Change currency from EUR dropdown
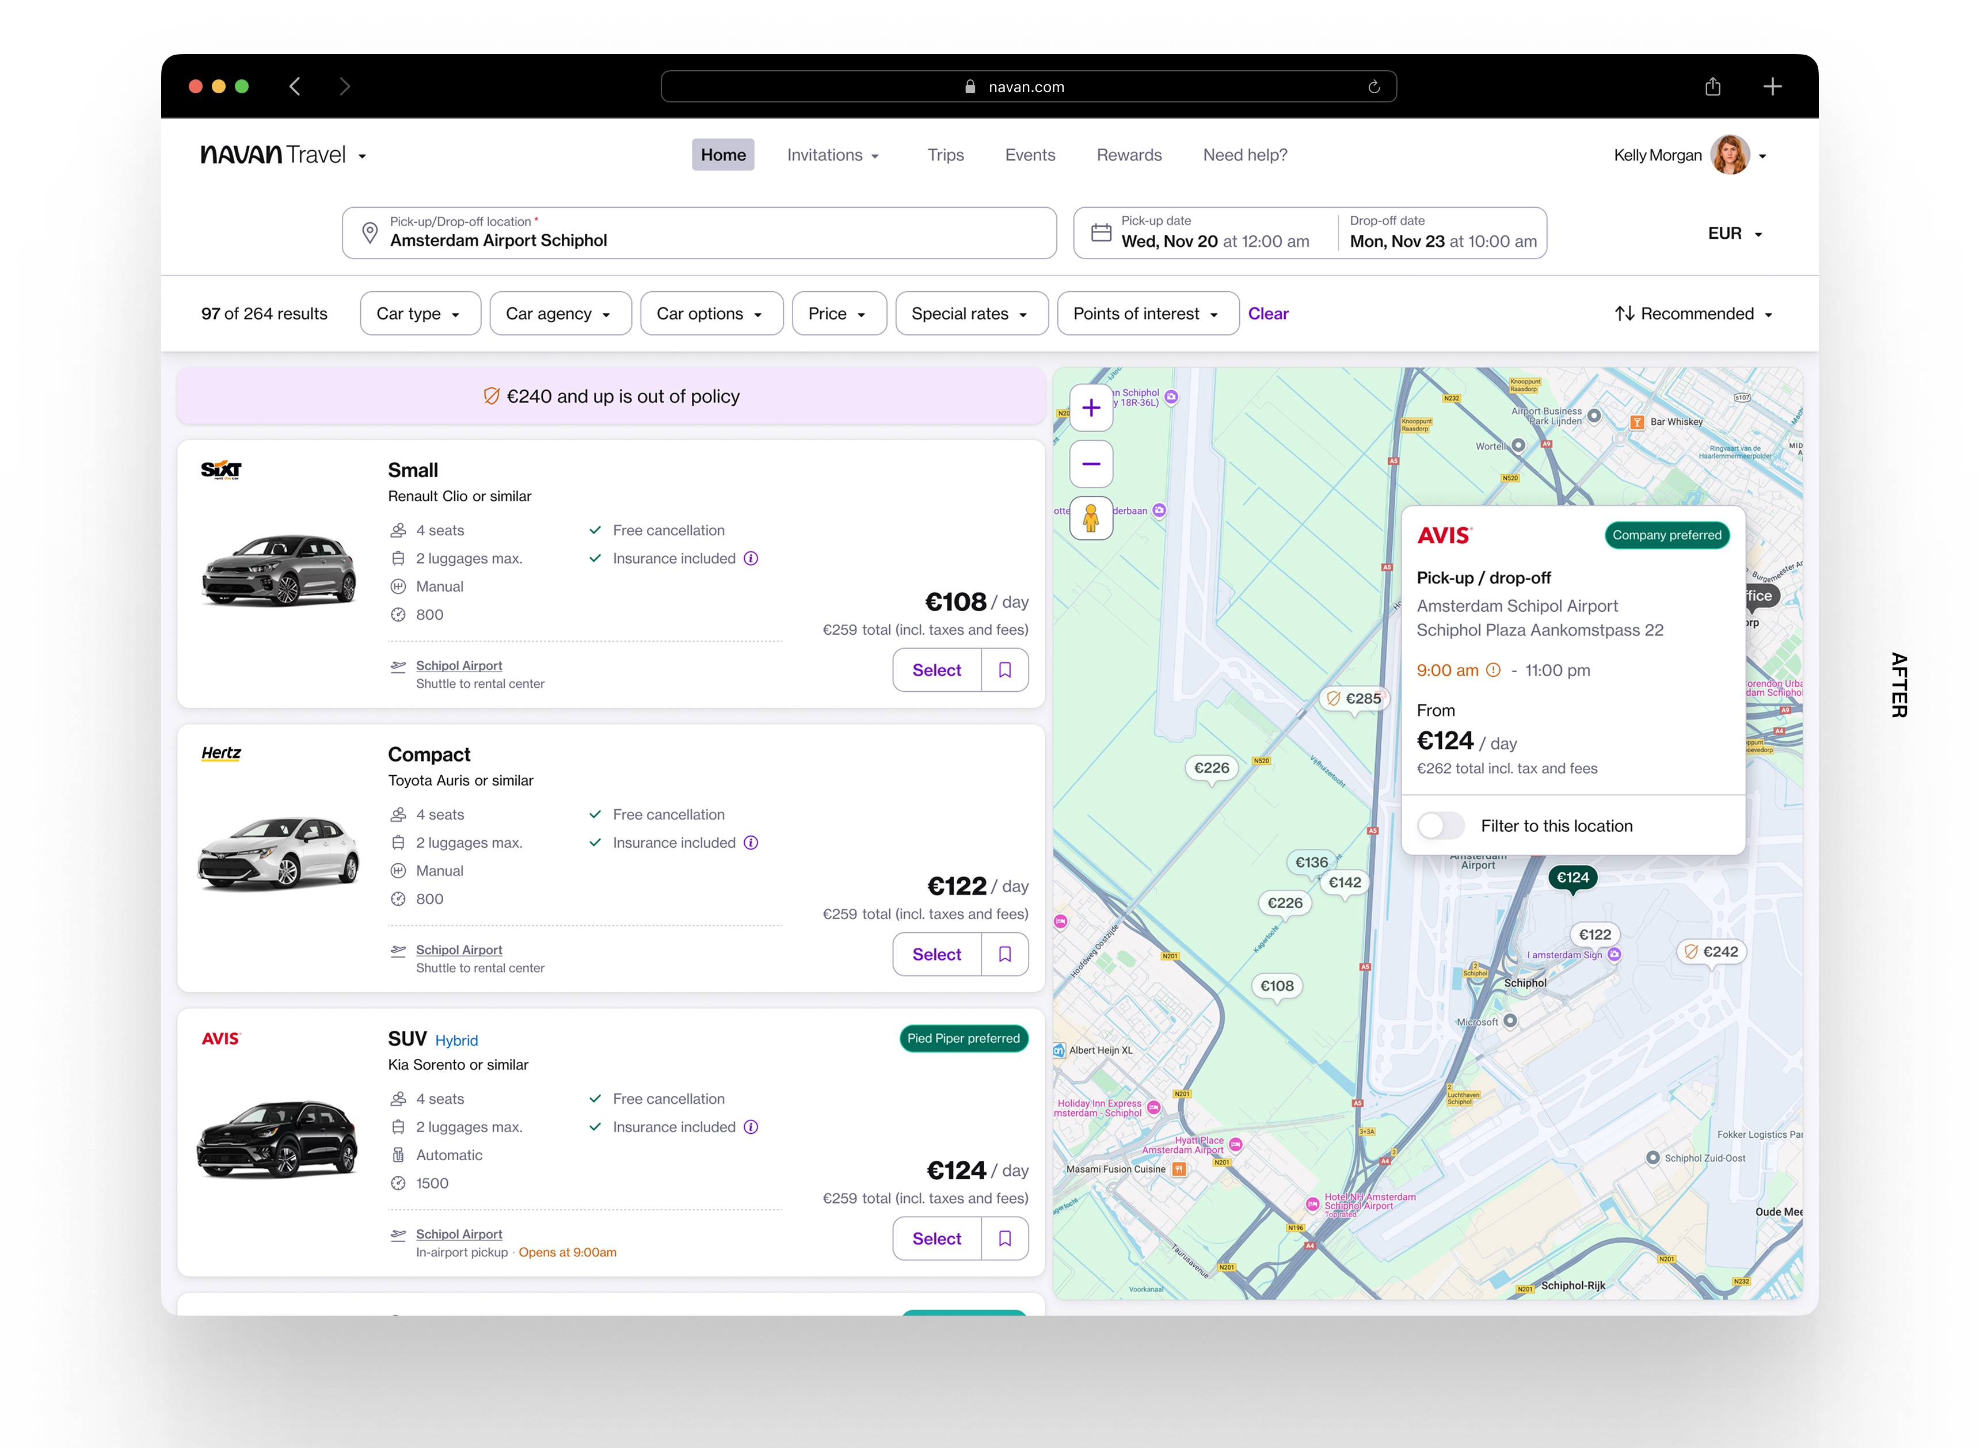Screen dimensions: 1980x1448 (x=1734, y=233)
